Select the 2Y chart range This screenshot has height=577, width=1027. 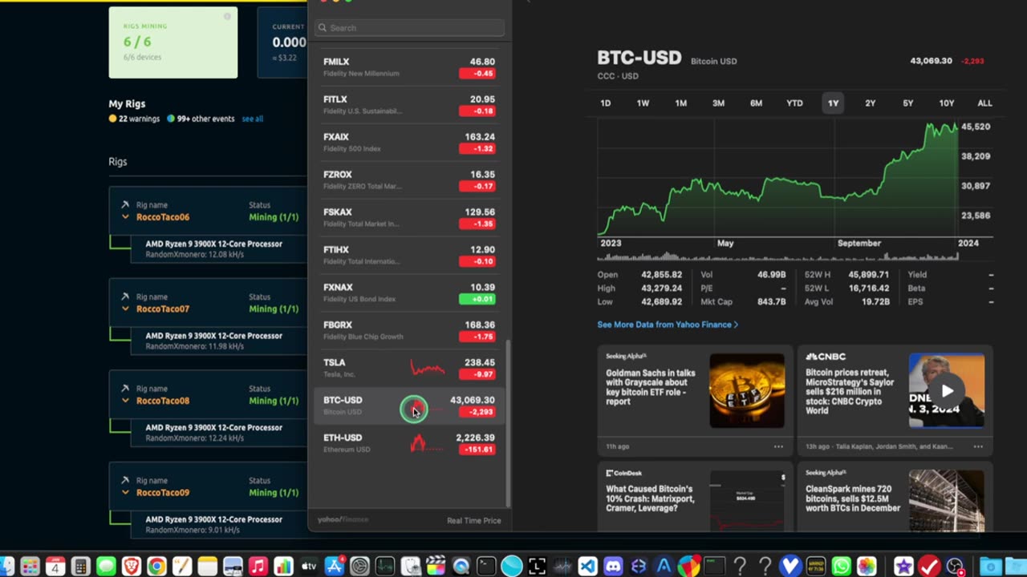[x=870, y=103]
